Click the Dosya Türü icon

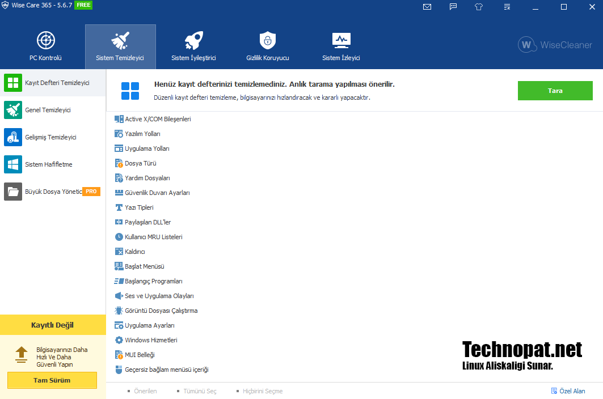[119, 163]
